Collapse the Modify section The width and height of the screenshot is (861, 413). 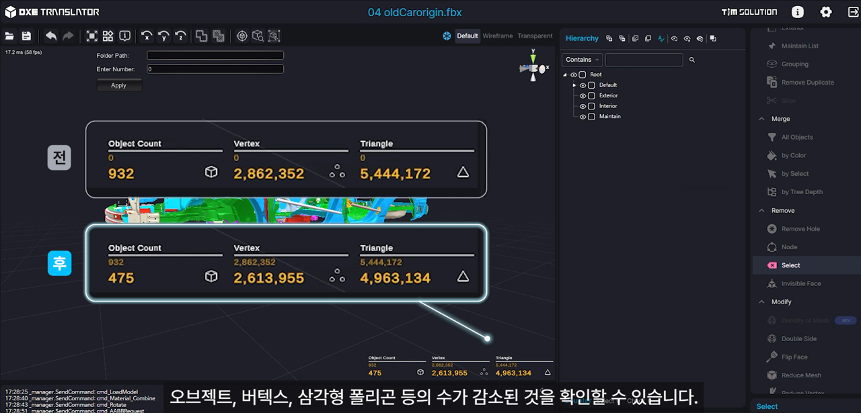click(761, 302)
